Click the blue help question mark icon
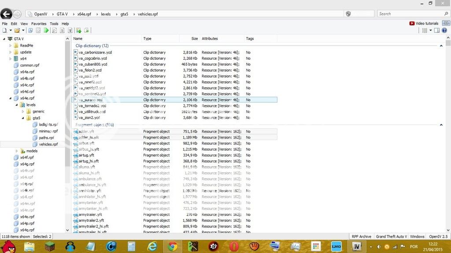The image size is (451, 253). point(445,30)
